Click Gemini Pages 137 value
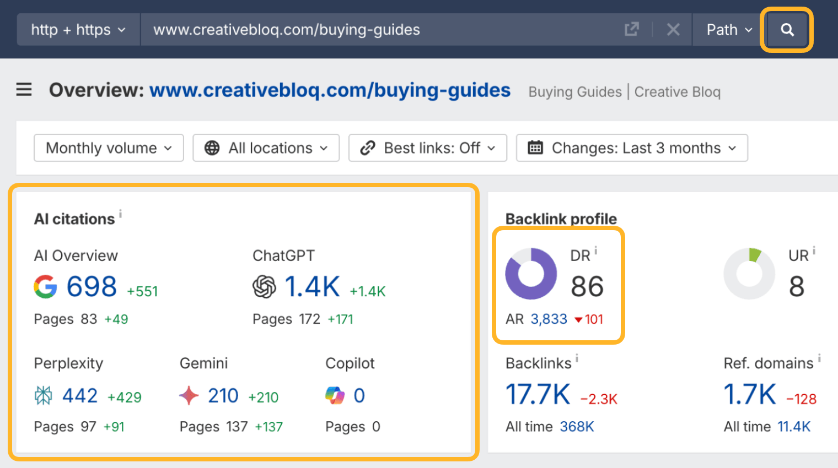The image size is (838, 468). pyautogui.click(x=237, y=427)
